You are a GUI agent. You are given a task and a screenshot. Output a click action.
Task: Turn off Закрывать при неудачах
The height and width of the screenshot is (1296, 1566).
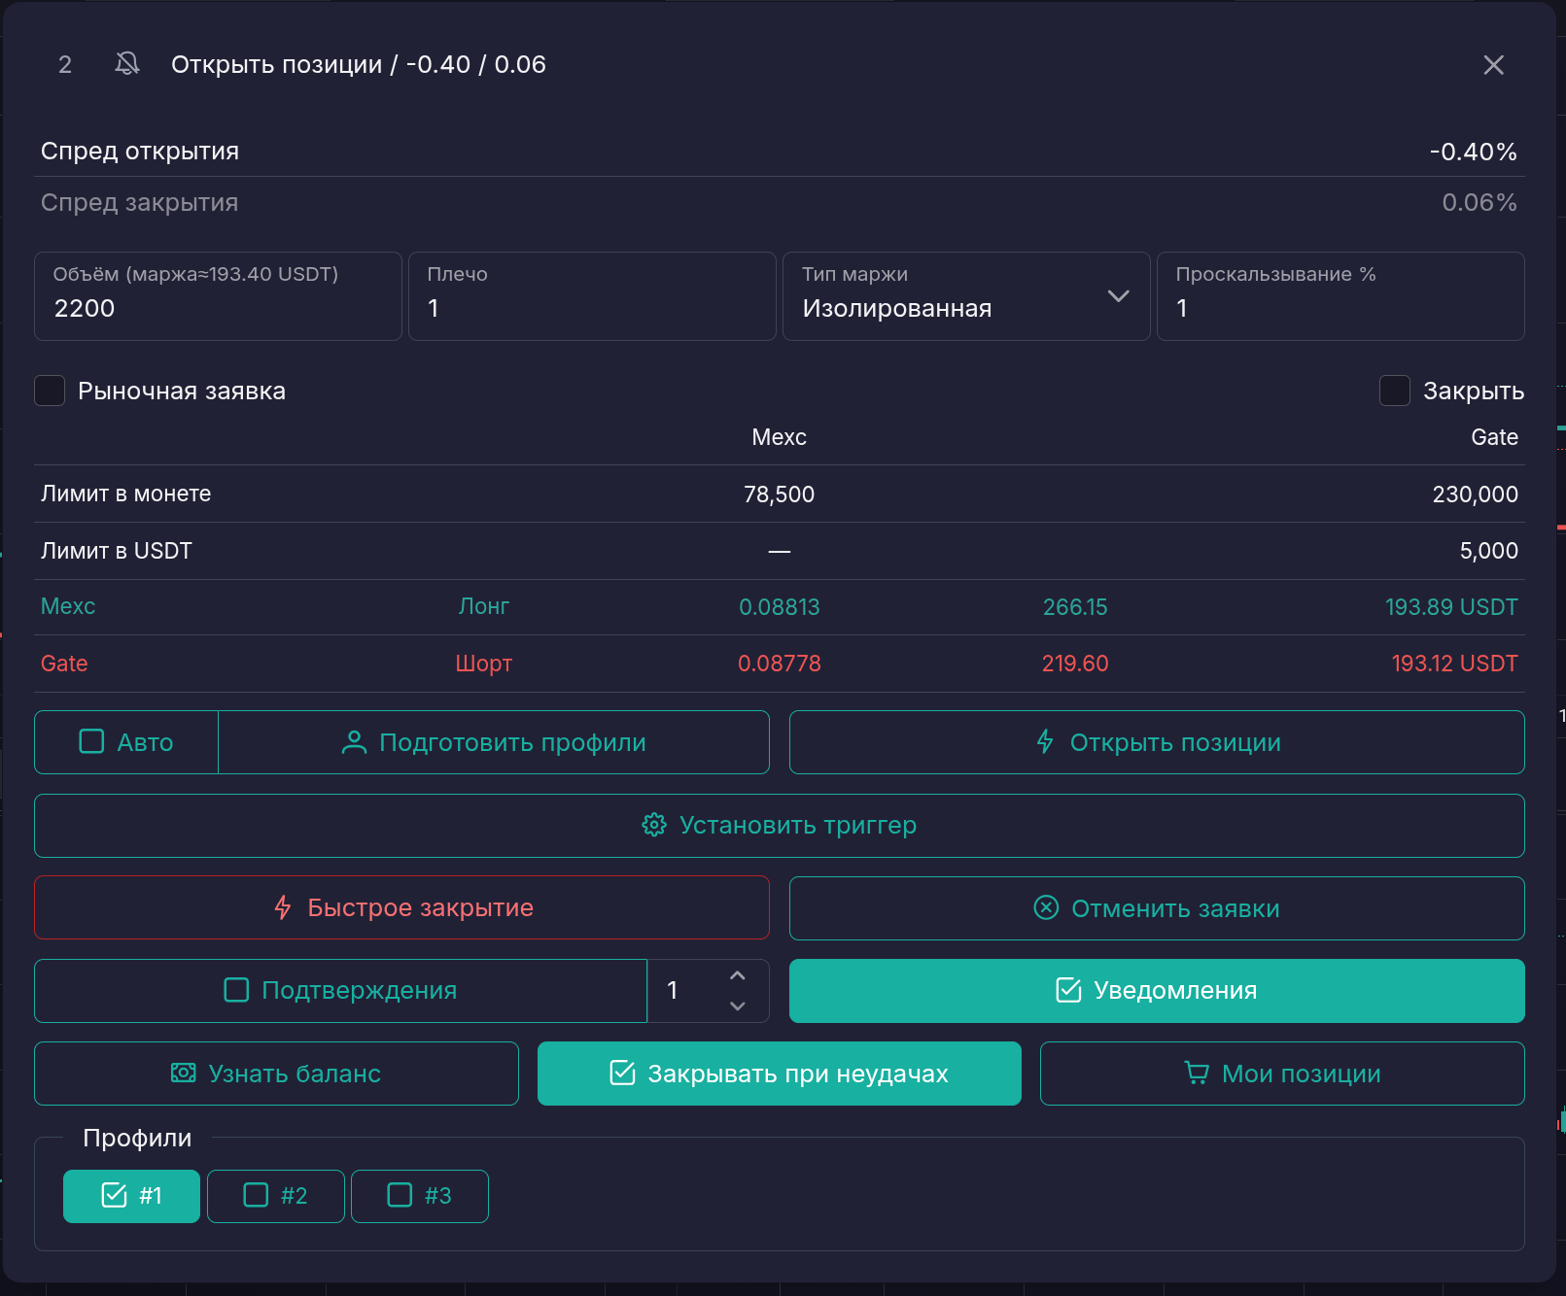(780, 1073)
